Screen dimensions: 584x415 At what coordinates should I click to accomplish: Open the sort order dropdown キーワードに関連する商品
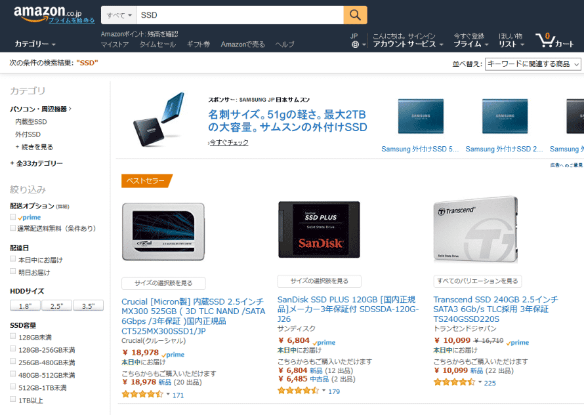[x=533, y=64]
